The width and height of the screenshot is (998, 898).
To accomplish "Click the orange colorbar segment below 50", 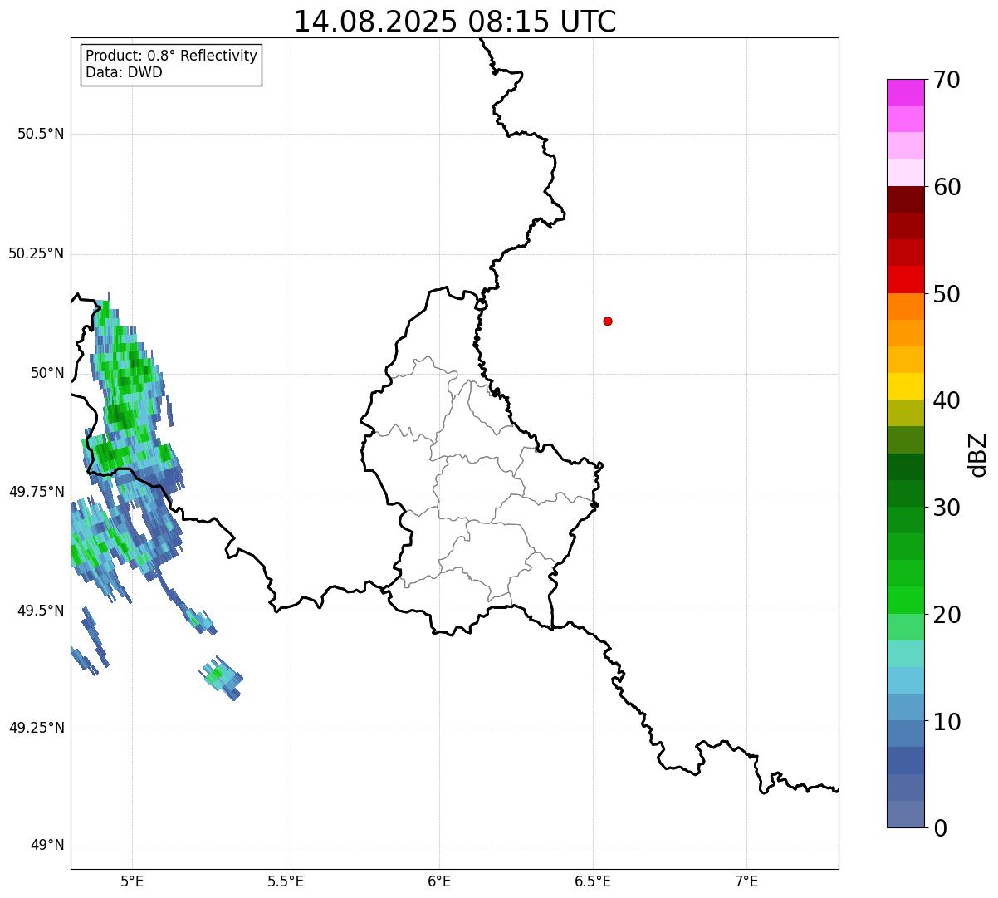I will click(x=906, y=307).
